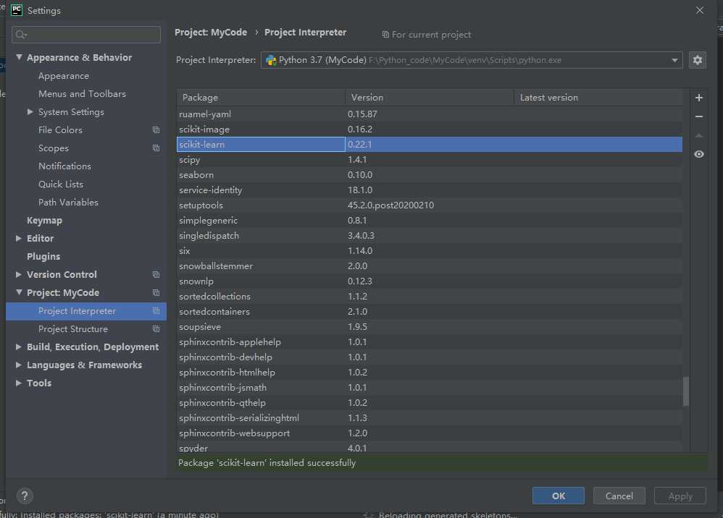Image resolution: width=723 pixels, height=518 pixels.
Task: Open the Keymap settings
Action: pos(44,221)
